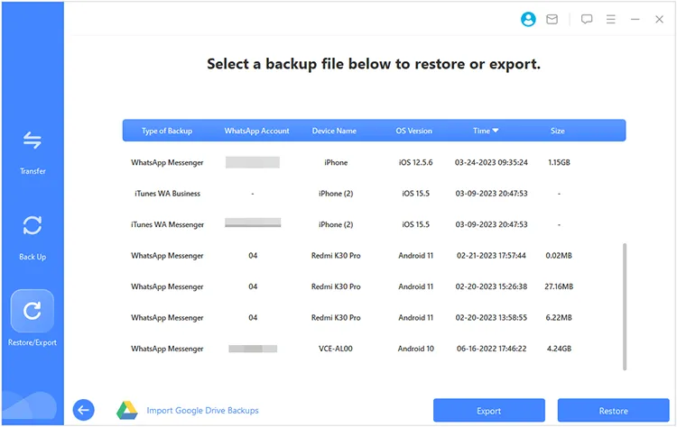Click the Device Name column header
677x427 pixels.
[x=334, y=131]
